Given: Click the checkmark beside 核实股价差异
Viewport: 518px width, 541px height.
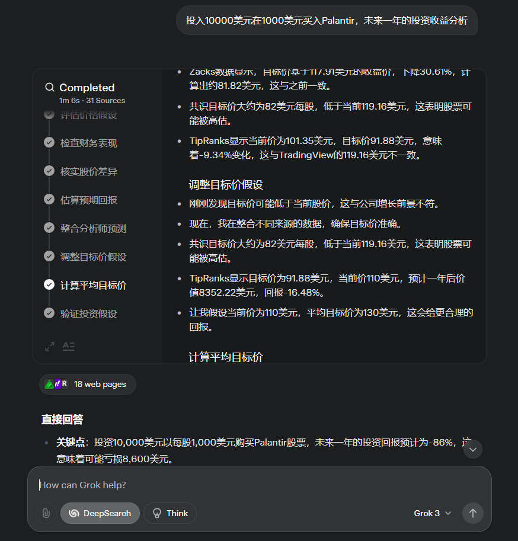Looking at the screenshot, I should point(49,171).
